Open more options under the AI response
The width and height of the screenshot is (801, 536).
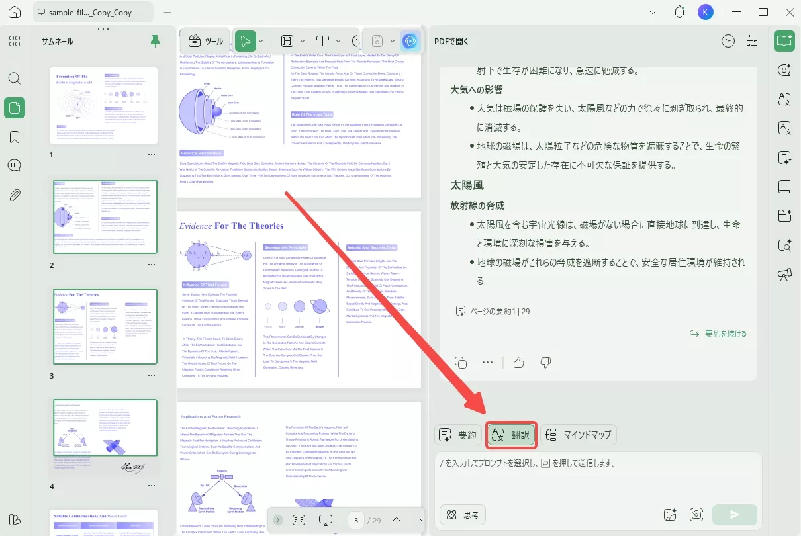point(488,362)
